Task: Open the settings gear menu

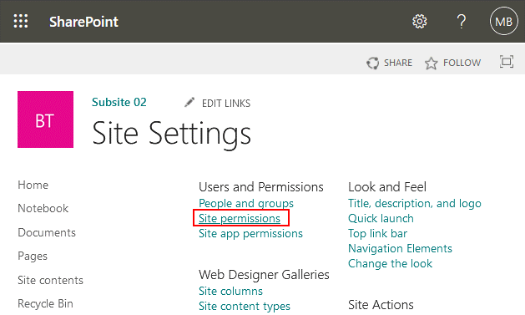Action: click(x=420, y=22)
